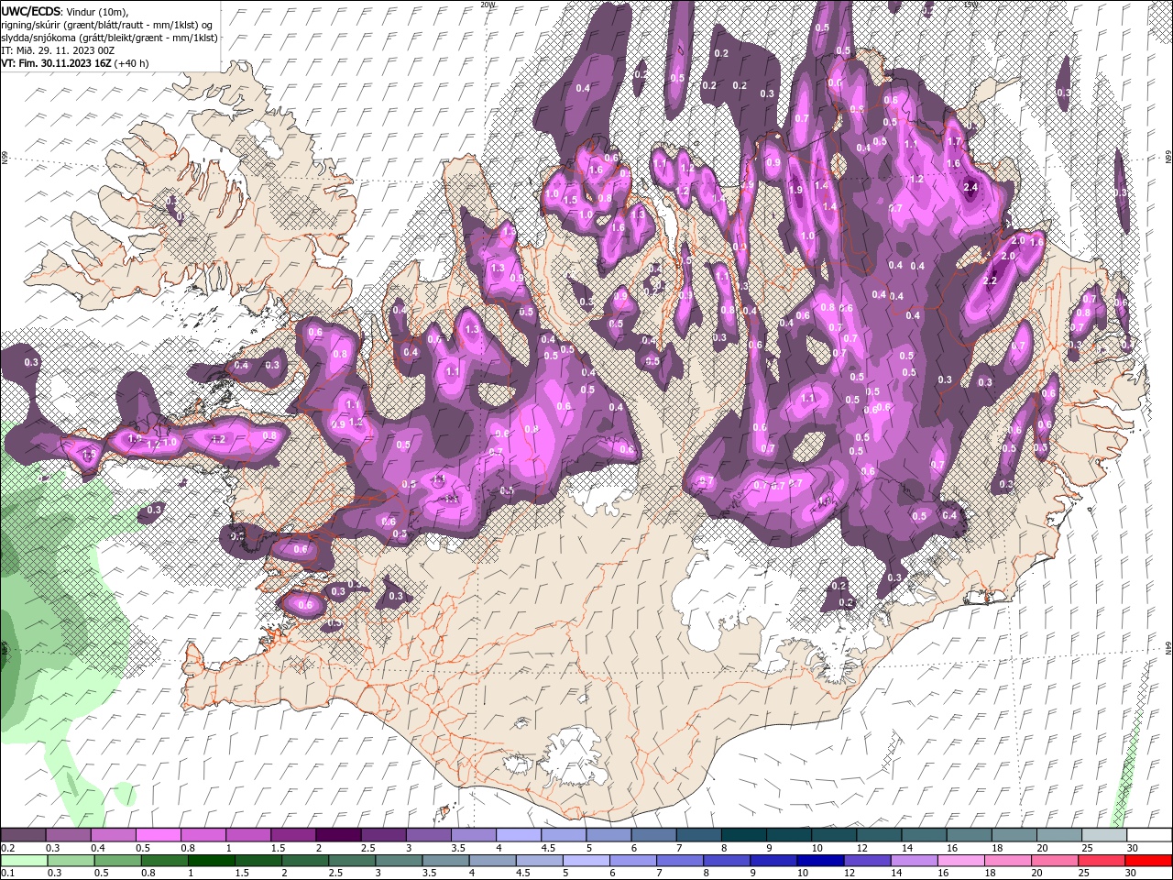Pick the bottom-row blue swatch starting at 10
Viewport: 1173px width, 880px height.
[x=819, y=861]
